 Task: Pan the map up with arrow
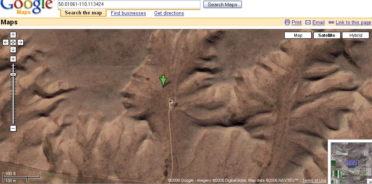tap(13, 35)
